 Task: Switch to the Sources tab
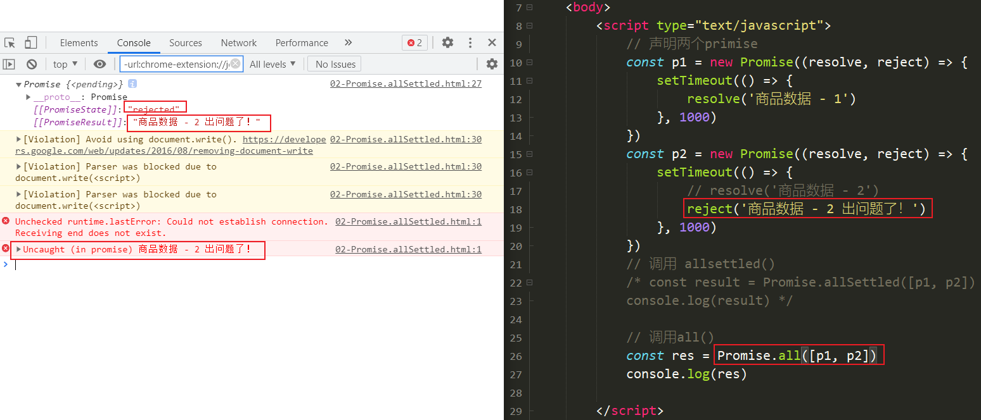coord(185,43)
